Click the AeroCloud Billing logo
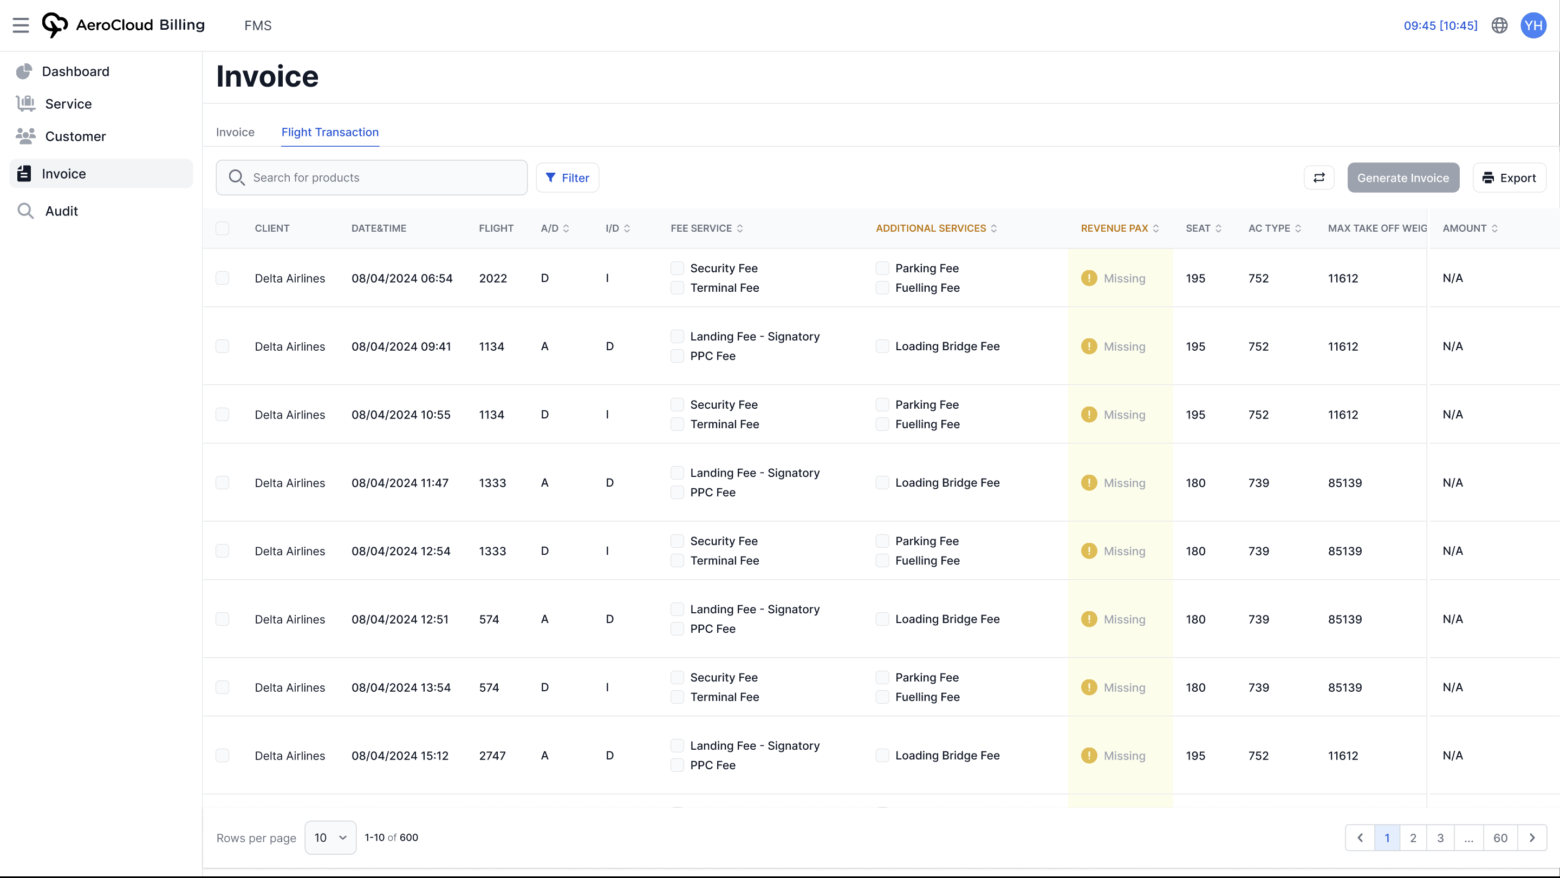Image resolution: width=1560 pixels, height=878 pixels. point(123,25)
